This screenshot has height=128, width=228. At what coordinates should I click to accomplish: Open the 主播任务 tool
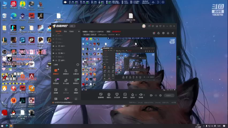coord(76,72)
